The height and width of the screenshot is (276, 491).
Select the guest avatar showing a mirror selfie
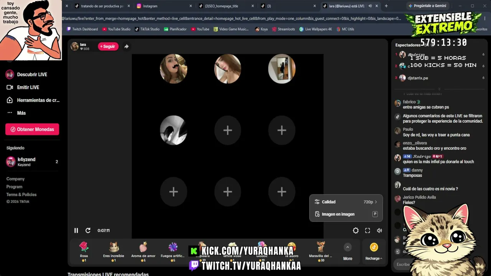[282, 69]
